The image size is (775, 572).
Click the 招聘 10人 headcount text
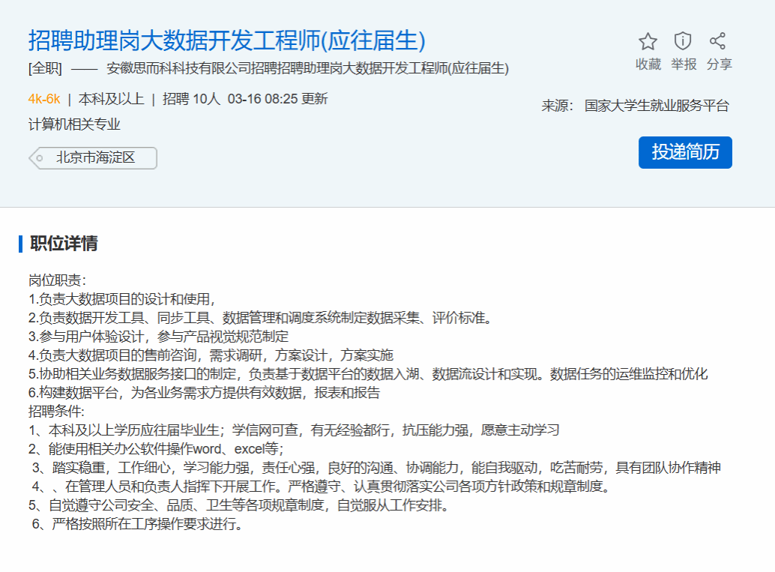[x=192, y=99]
